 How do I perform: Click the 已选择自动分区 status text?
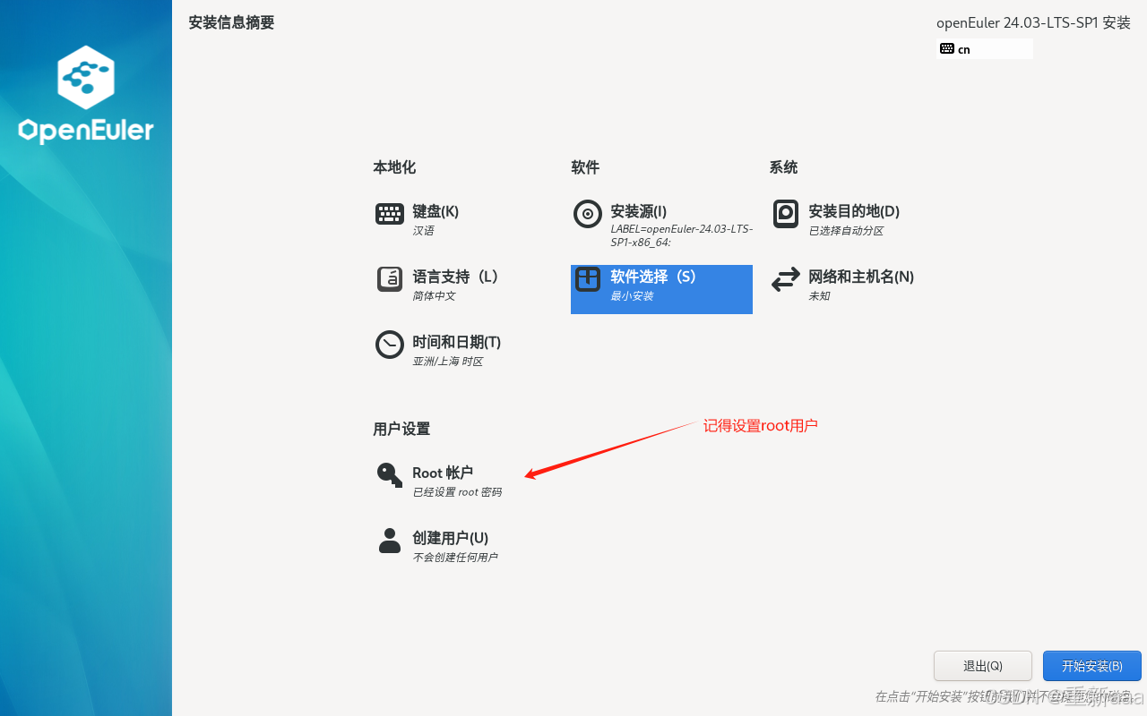click(x=846, y=231)
